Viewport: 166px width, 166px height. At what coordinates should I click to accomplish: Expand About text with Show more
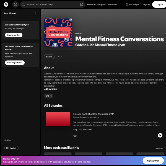pyautogui.click(x=51, y=89)
